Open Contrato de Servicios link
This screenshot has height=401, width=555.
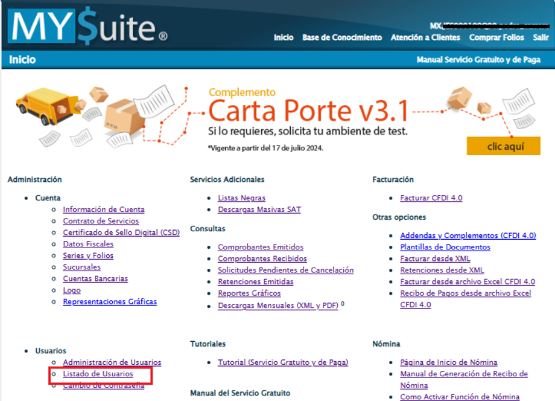tap(101, 221)
